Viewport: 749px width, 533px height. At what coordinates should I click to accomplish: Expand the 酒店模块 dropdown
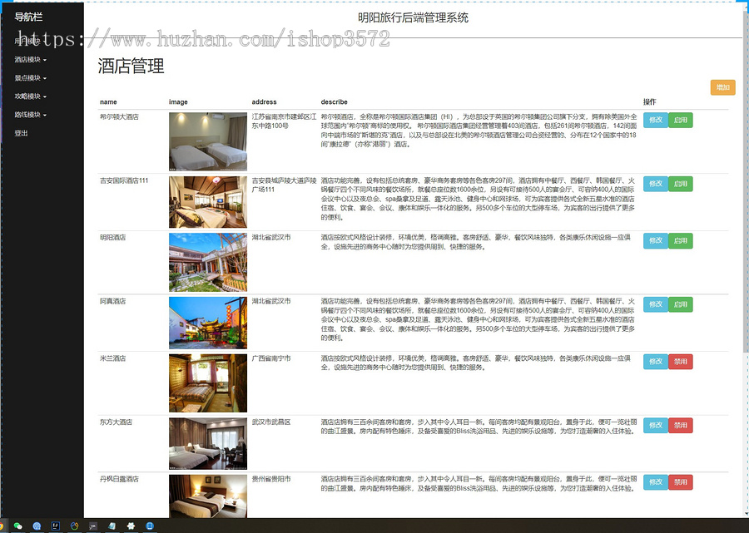click(30, 60)
